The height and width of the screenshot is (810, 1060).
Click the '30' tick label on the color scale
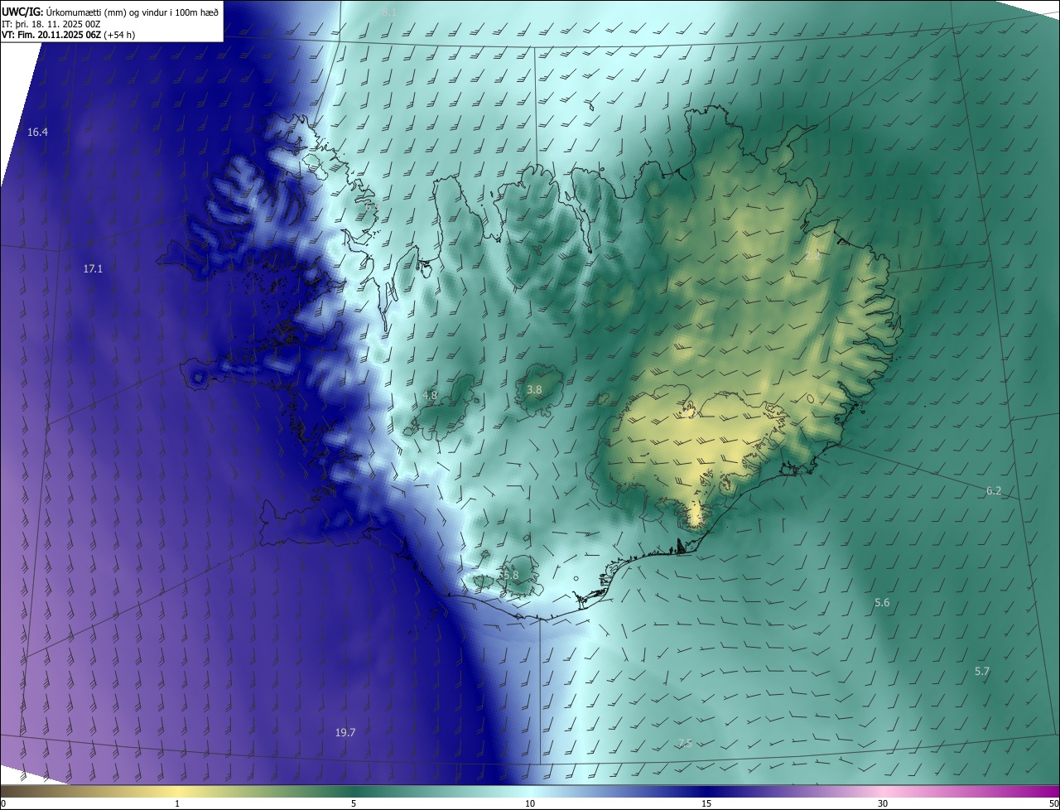[883, 803]
